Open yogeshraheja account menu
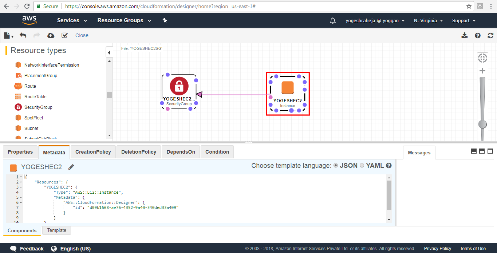497x253 pixels. tap(375, 21)
